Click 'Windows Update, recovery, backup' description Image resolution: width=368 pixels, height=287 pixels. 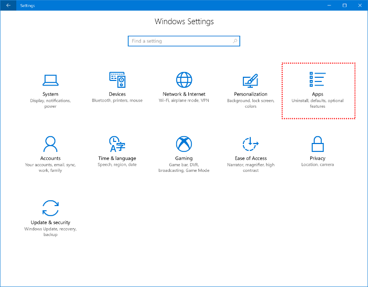[50, 232]
